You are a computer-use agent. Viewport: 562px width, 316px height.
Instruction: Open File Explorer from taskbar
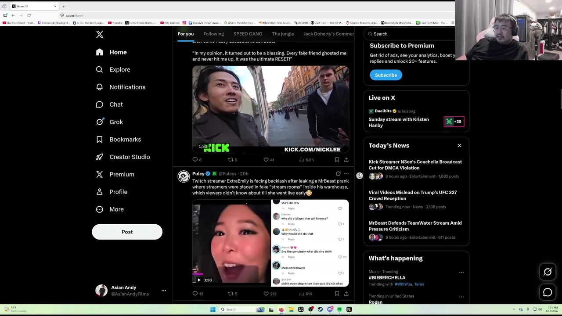291,309
